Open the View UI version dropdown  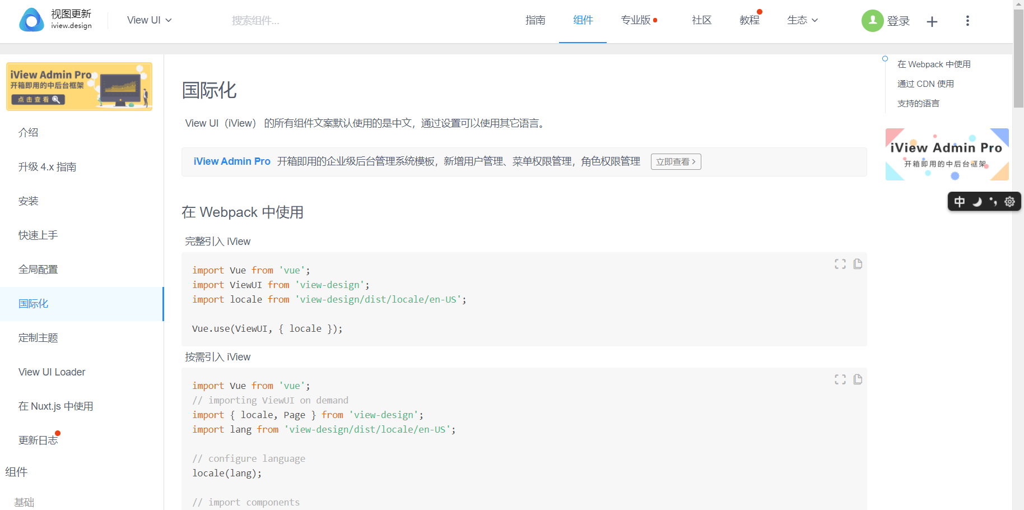coord(149,20)
